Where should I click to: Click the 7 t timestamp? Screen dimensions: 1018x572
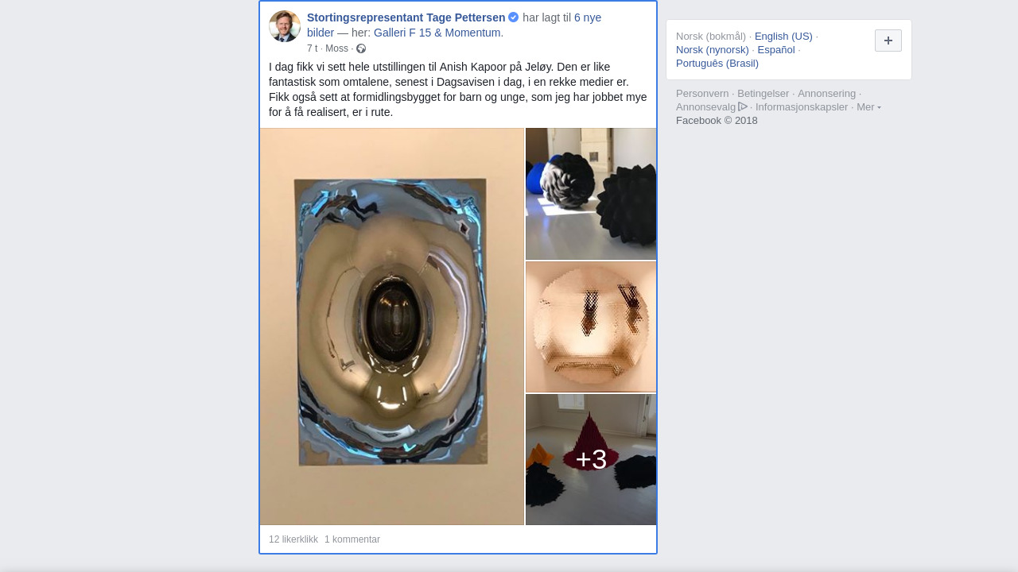[x=312, y=48]
